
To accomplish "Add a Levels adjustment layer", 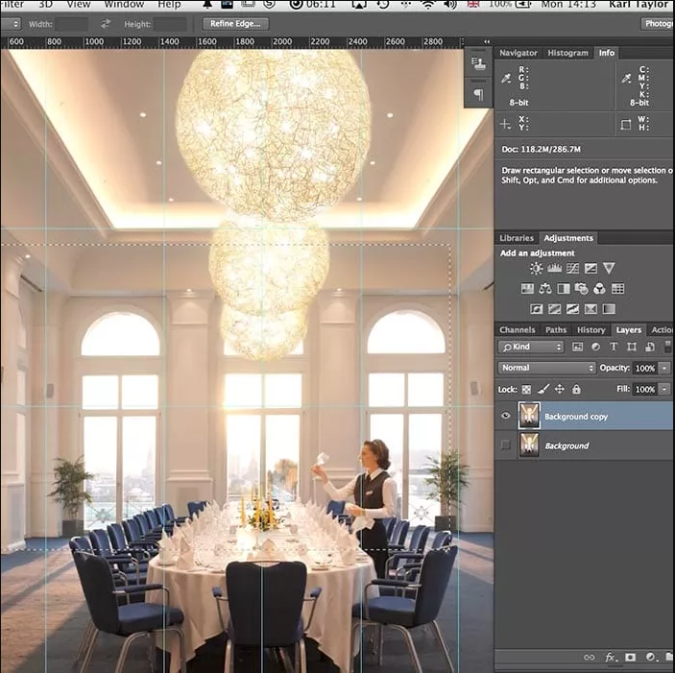I will pos(554,269).
